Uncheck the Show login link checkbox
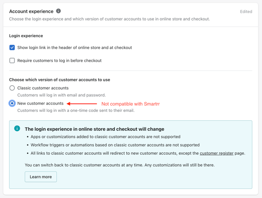Image resolution: width=262 pixels, height=198 pixels. point(12,48)
